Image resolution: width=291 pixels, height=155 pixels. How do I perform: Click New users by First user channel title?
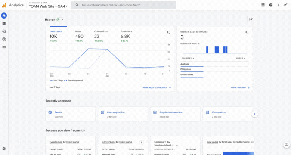[x=230, y=142]
